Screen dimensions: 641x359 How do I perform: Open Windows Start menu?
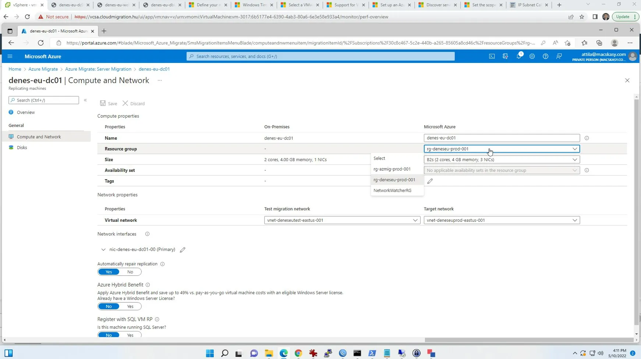[x=210, y=353]
